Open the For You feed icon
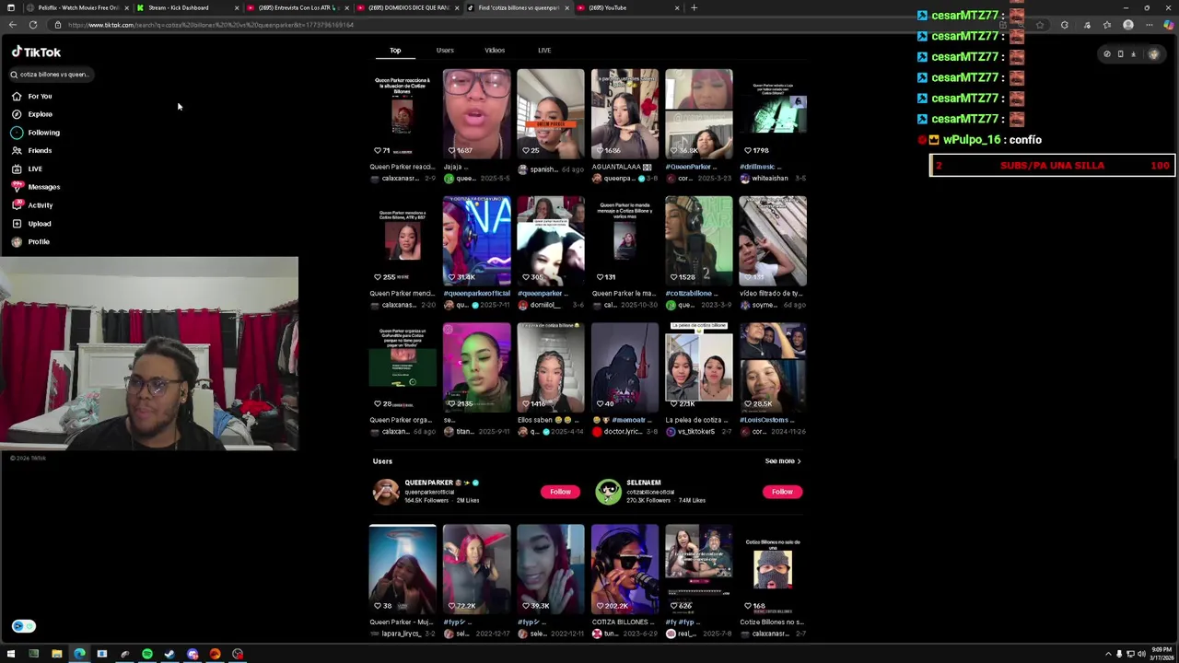This screenshot has height=663, width=1179. (x=17, y=96)
